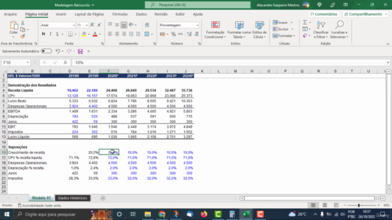Toggle Salvamento Automático switch
The height and width of the screenshot is (220, 392).
click(x=47, y=51)
